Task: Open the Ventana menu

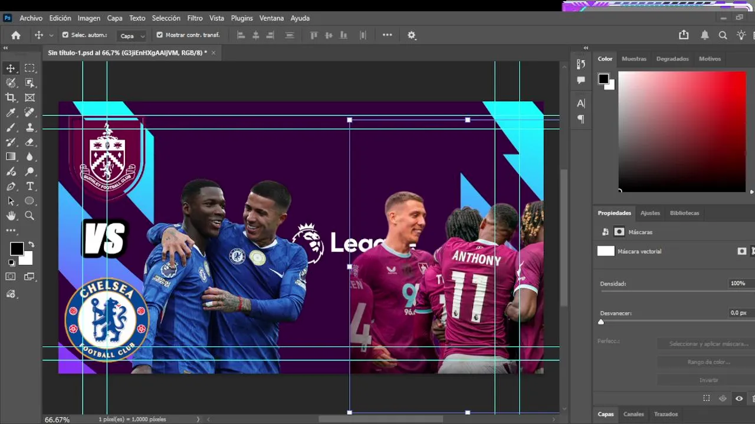Action: [x=271, y=18]
